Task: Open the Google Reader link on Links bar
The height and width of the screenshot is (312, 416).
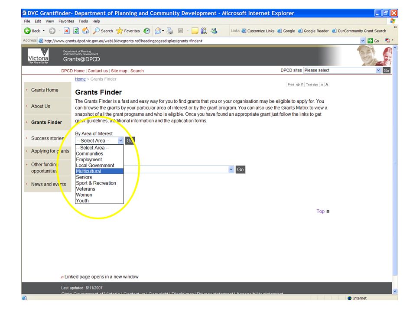Action: pyautogui.click(x=313, y=31)
